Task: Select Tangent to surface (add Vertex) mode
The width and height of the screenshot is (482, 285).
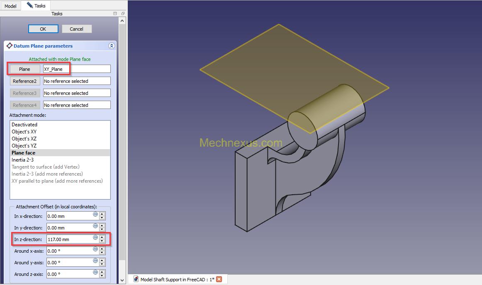Action: click(x=60, y=167)
